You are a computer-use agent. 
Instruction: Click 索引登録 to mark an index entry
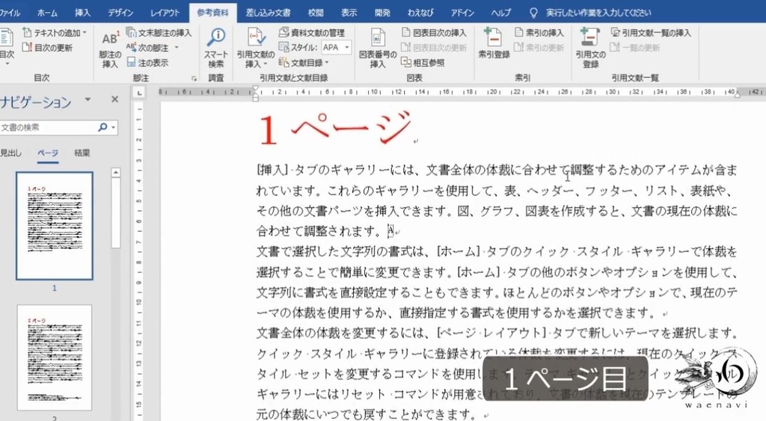click(494, 44)
